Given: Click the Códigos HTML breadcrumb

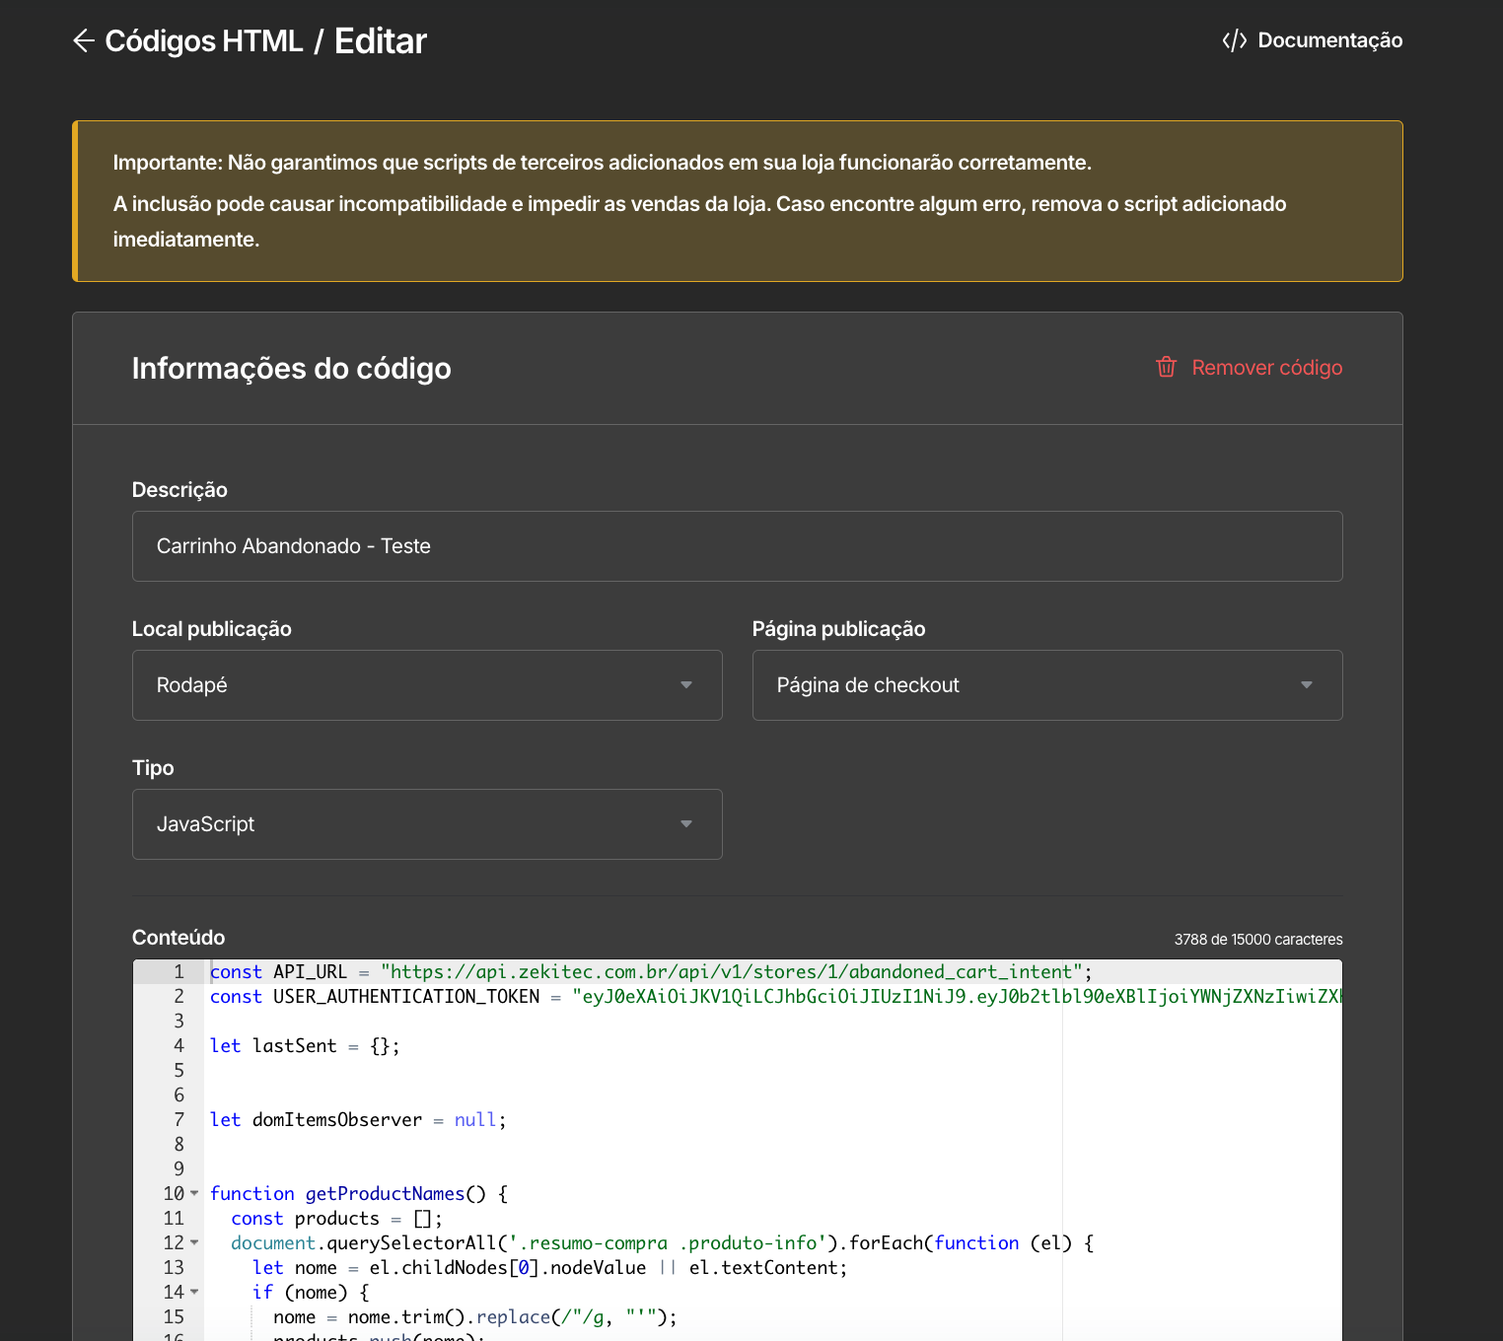Looking at the screenshot, I should click(x=204, y=40).
